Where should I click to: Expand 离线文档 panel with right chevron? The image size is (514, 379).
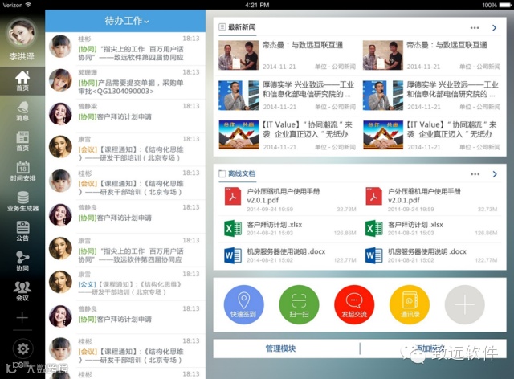[495, 174]
